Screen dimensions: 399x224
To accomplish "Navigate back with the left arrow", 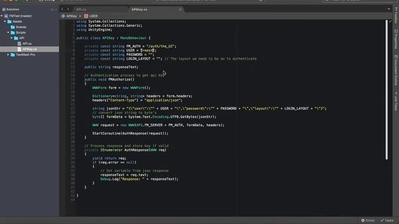I will pyautogui.click(x=62, y=9).
